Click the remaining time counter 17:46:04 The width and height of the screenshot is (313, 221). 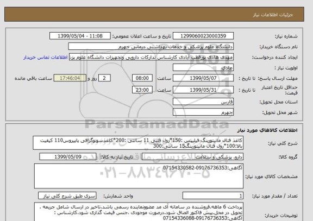70,78
